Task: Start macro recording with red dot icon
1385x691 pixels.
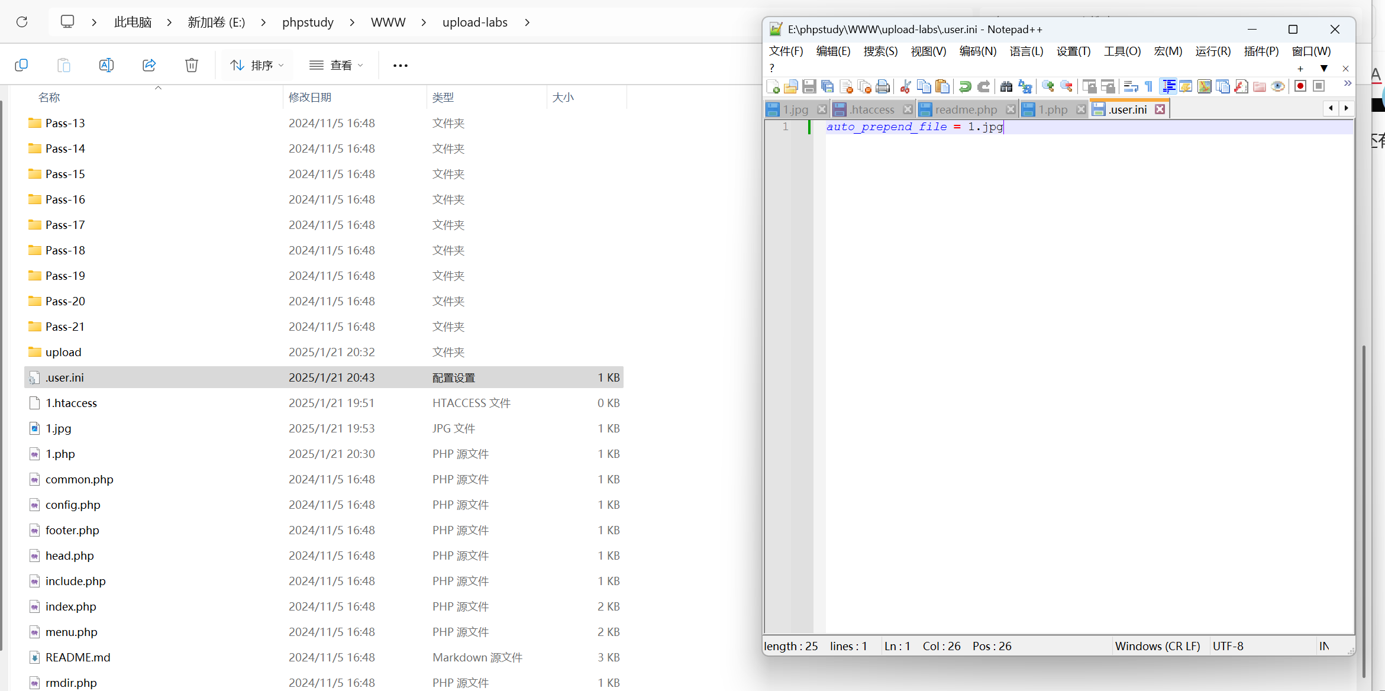Action: 1300,86
